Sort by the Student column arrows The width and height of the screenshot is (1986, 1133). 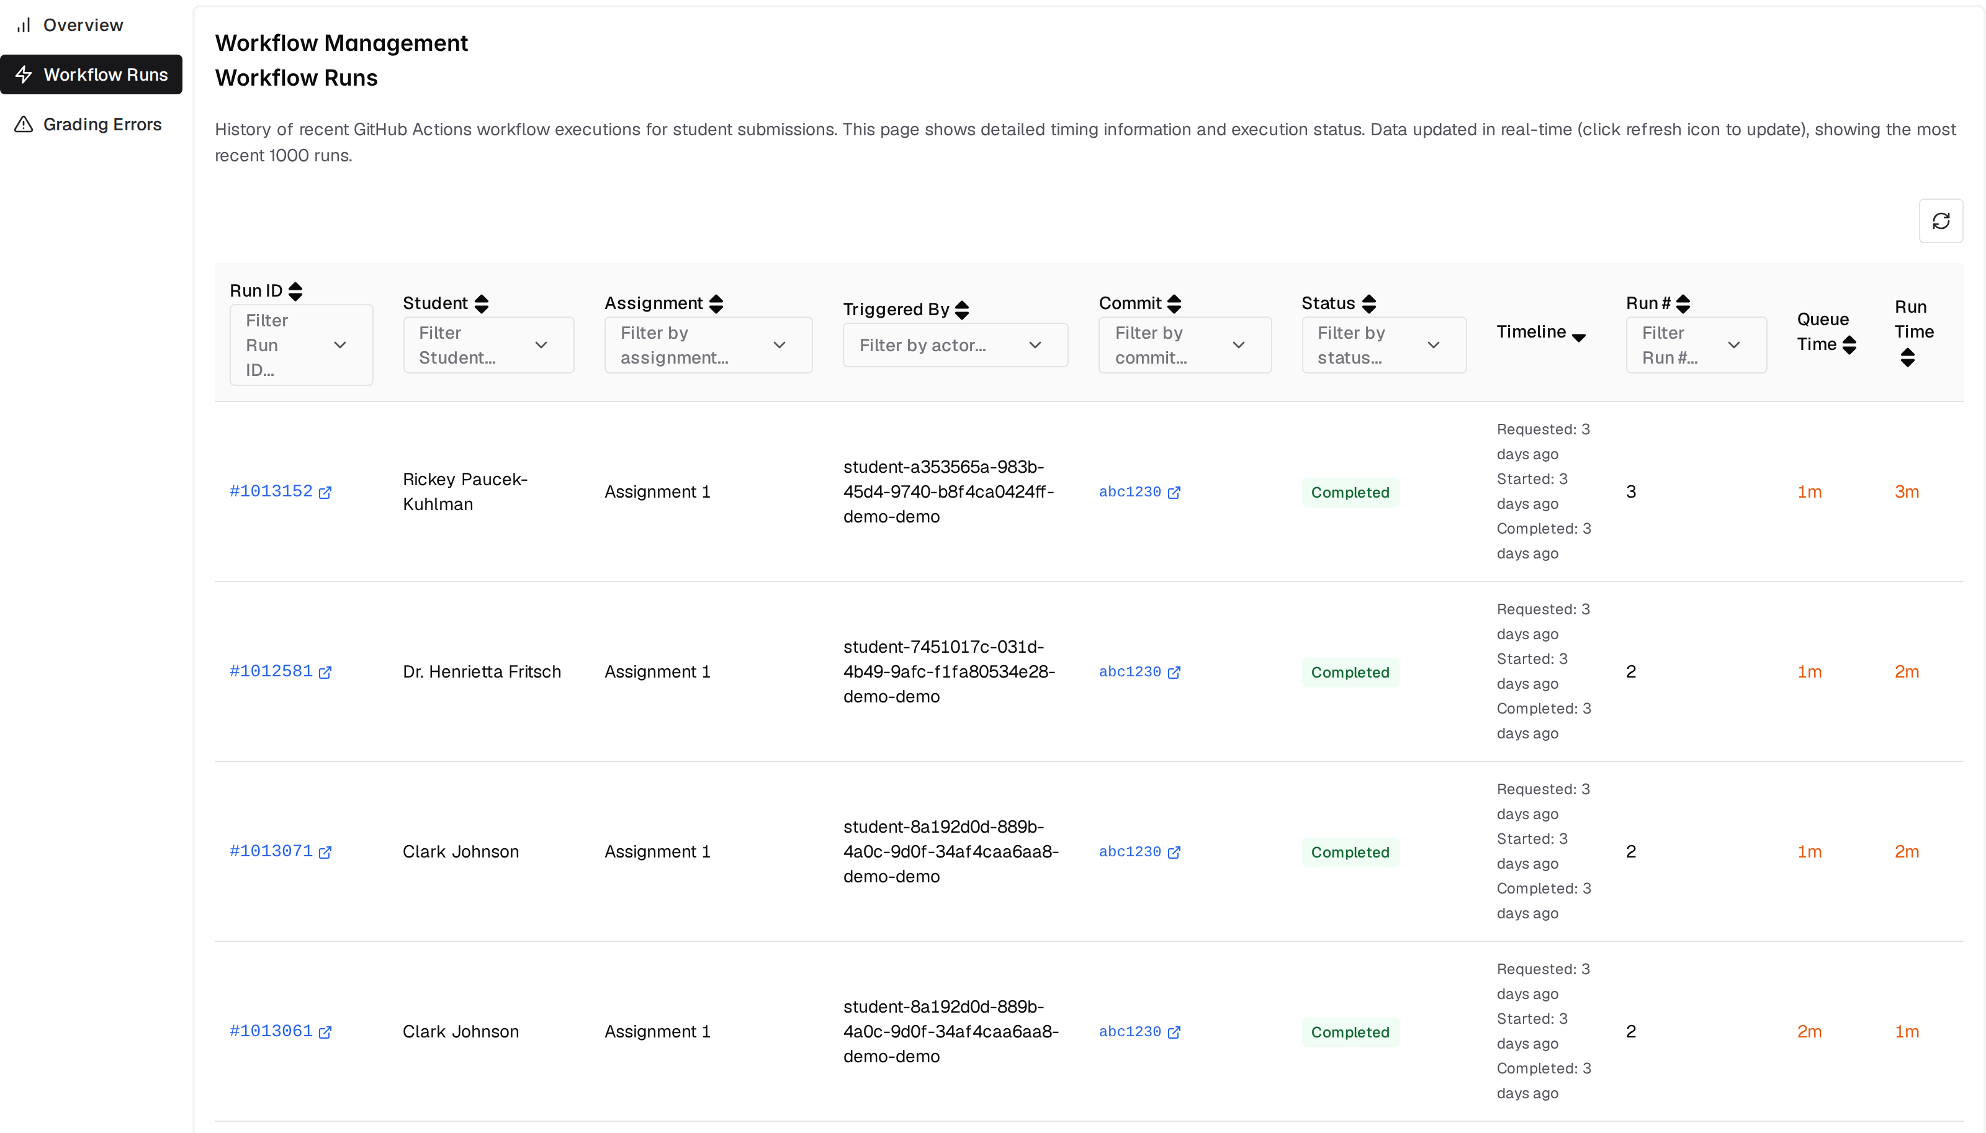[482, 303]
